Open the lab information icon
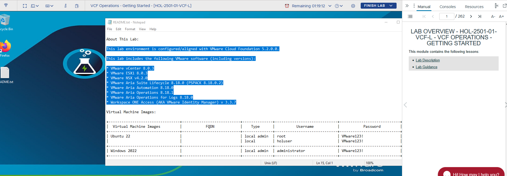The image size is (507, 176). [x=66, y=6]
